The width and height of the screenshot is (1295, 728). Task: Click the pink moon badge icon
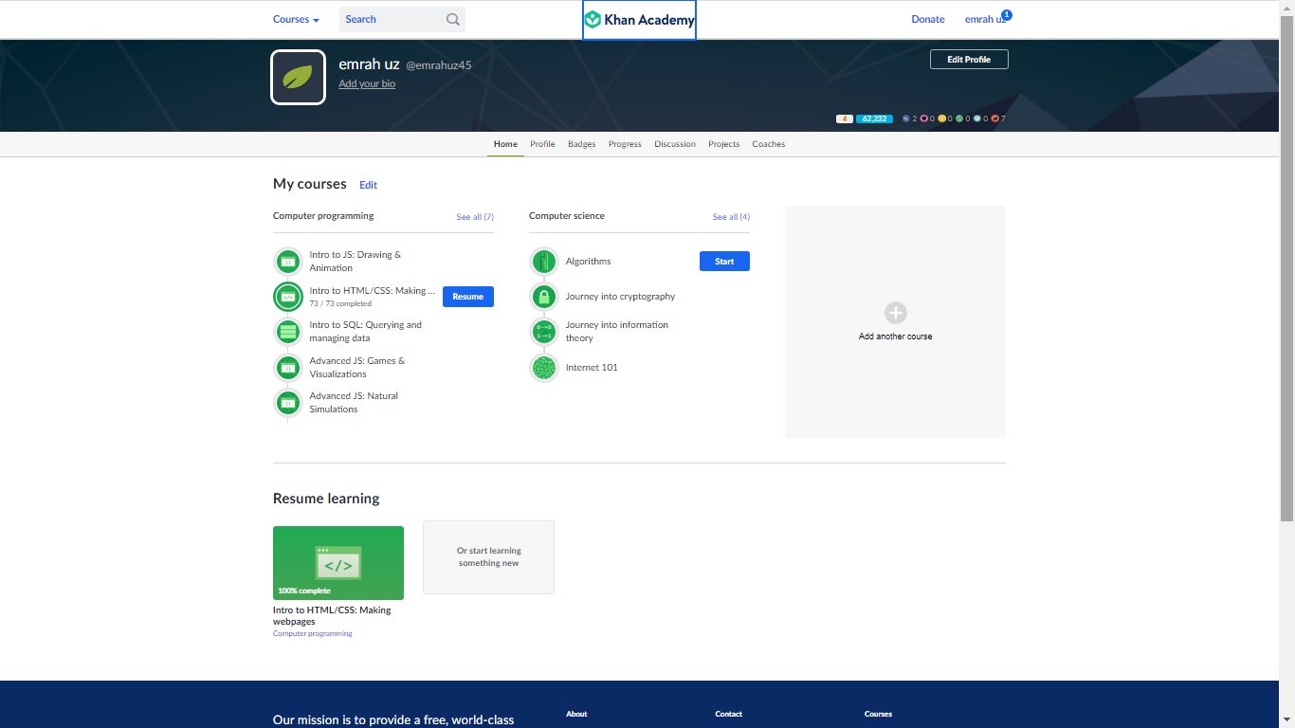(924, 118)
